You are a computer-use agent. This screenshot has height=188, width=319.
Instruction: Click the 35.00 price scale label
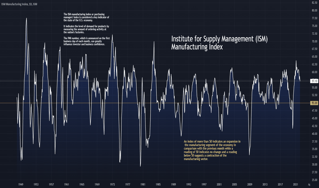coord(314,149)
